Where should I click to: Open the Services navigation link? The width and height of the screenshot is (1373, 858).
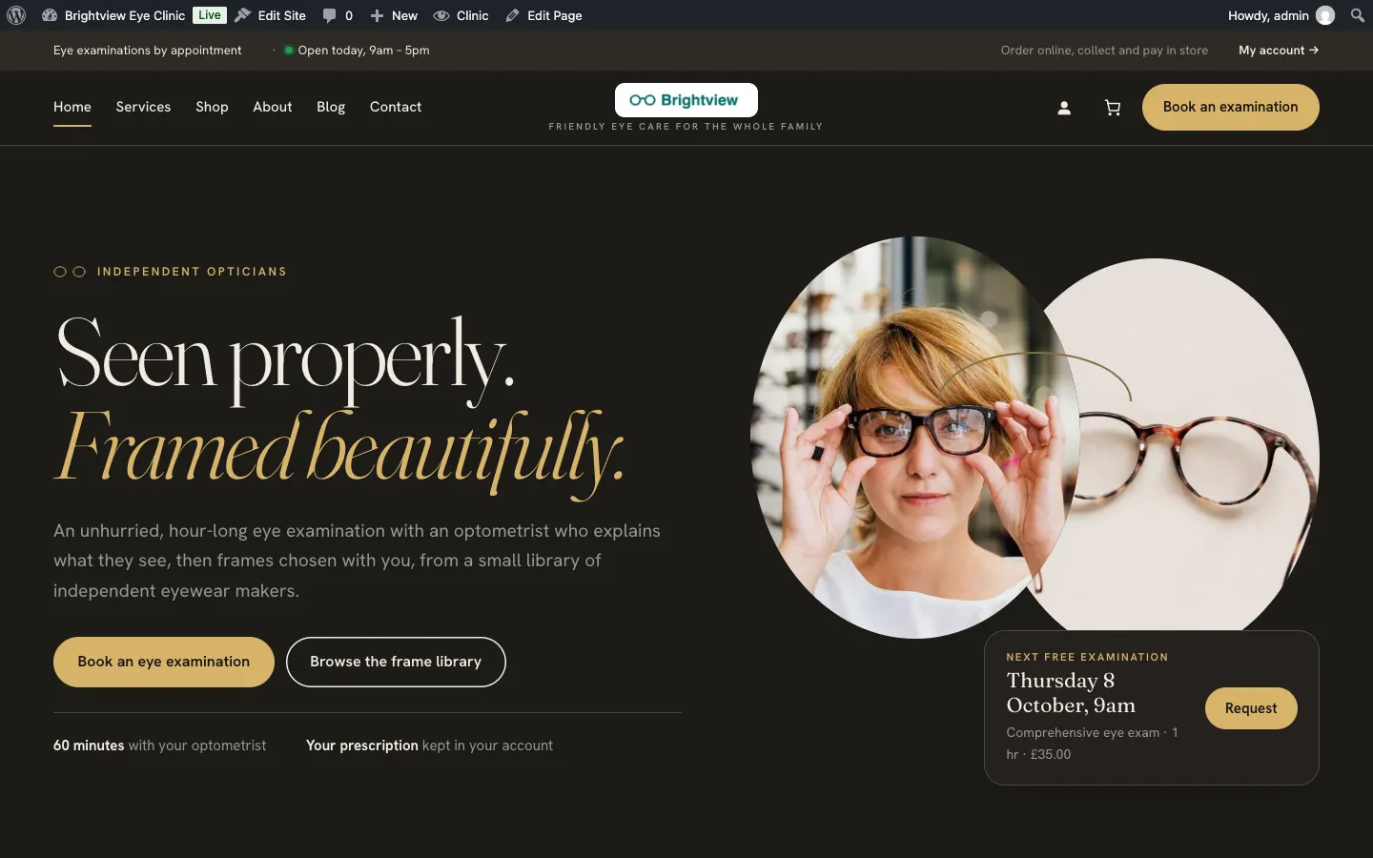click(143, 107)
